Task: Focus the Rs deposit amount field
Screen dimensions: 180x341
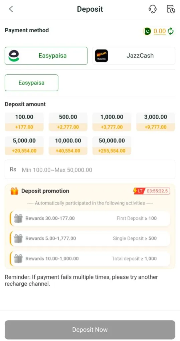Action: click(90, 170)
